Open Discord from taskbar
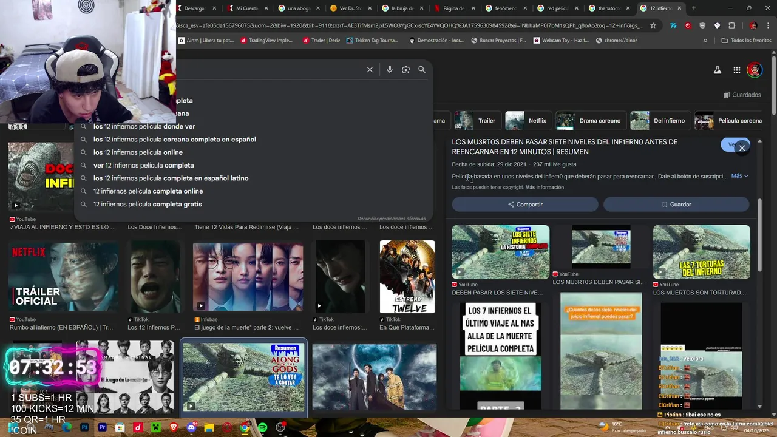The image size is (777, 437). [192, 427]
